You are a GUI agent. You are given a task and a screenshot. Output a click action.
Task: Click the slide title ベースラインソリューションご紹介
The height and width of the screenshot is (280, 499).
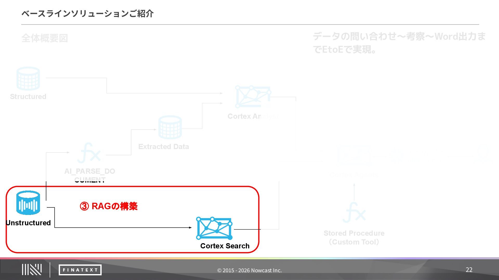(87, 13)
